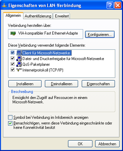Uncheck Client für Microsoft-Netzwerke checkbox

(x=12, y=53)
